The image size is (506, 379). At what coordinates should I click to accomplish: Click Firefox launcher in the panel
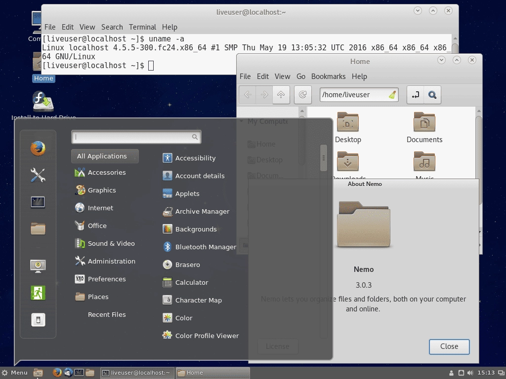[57, 373]
